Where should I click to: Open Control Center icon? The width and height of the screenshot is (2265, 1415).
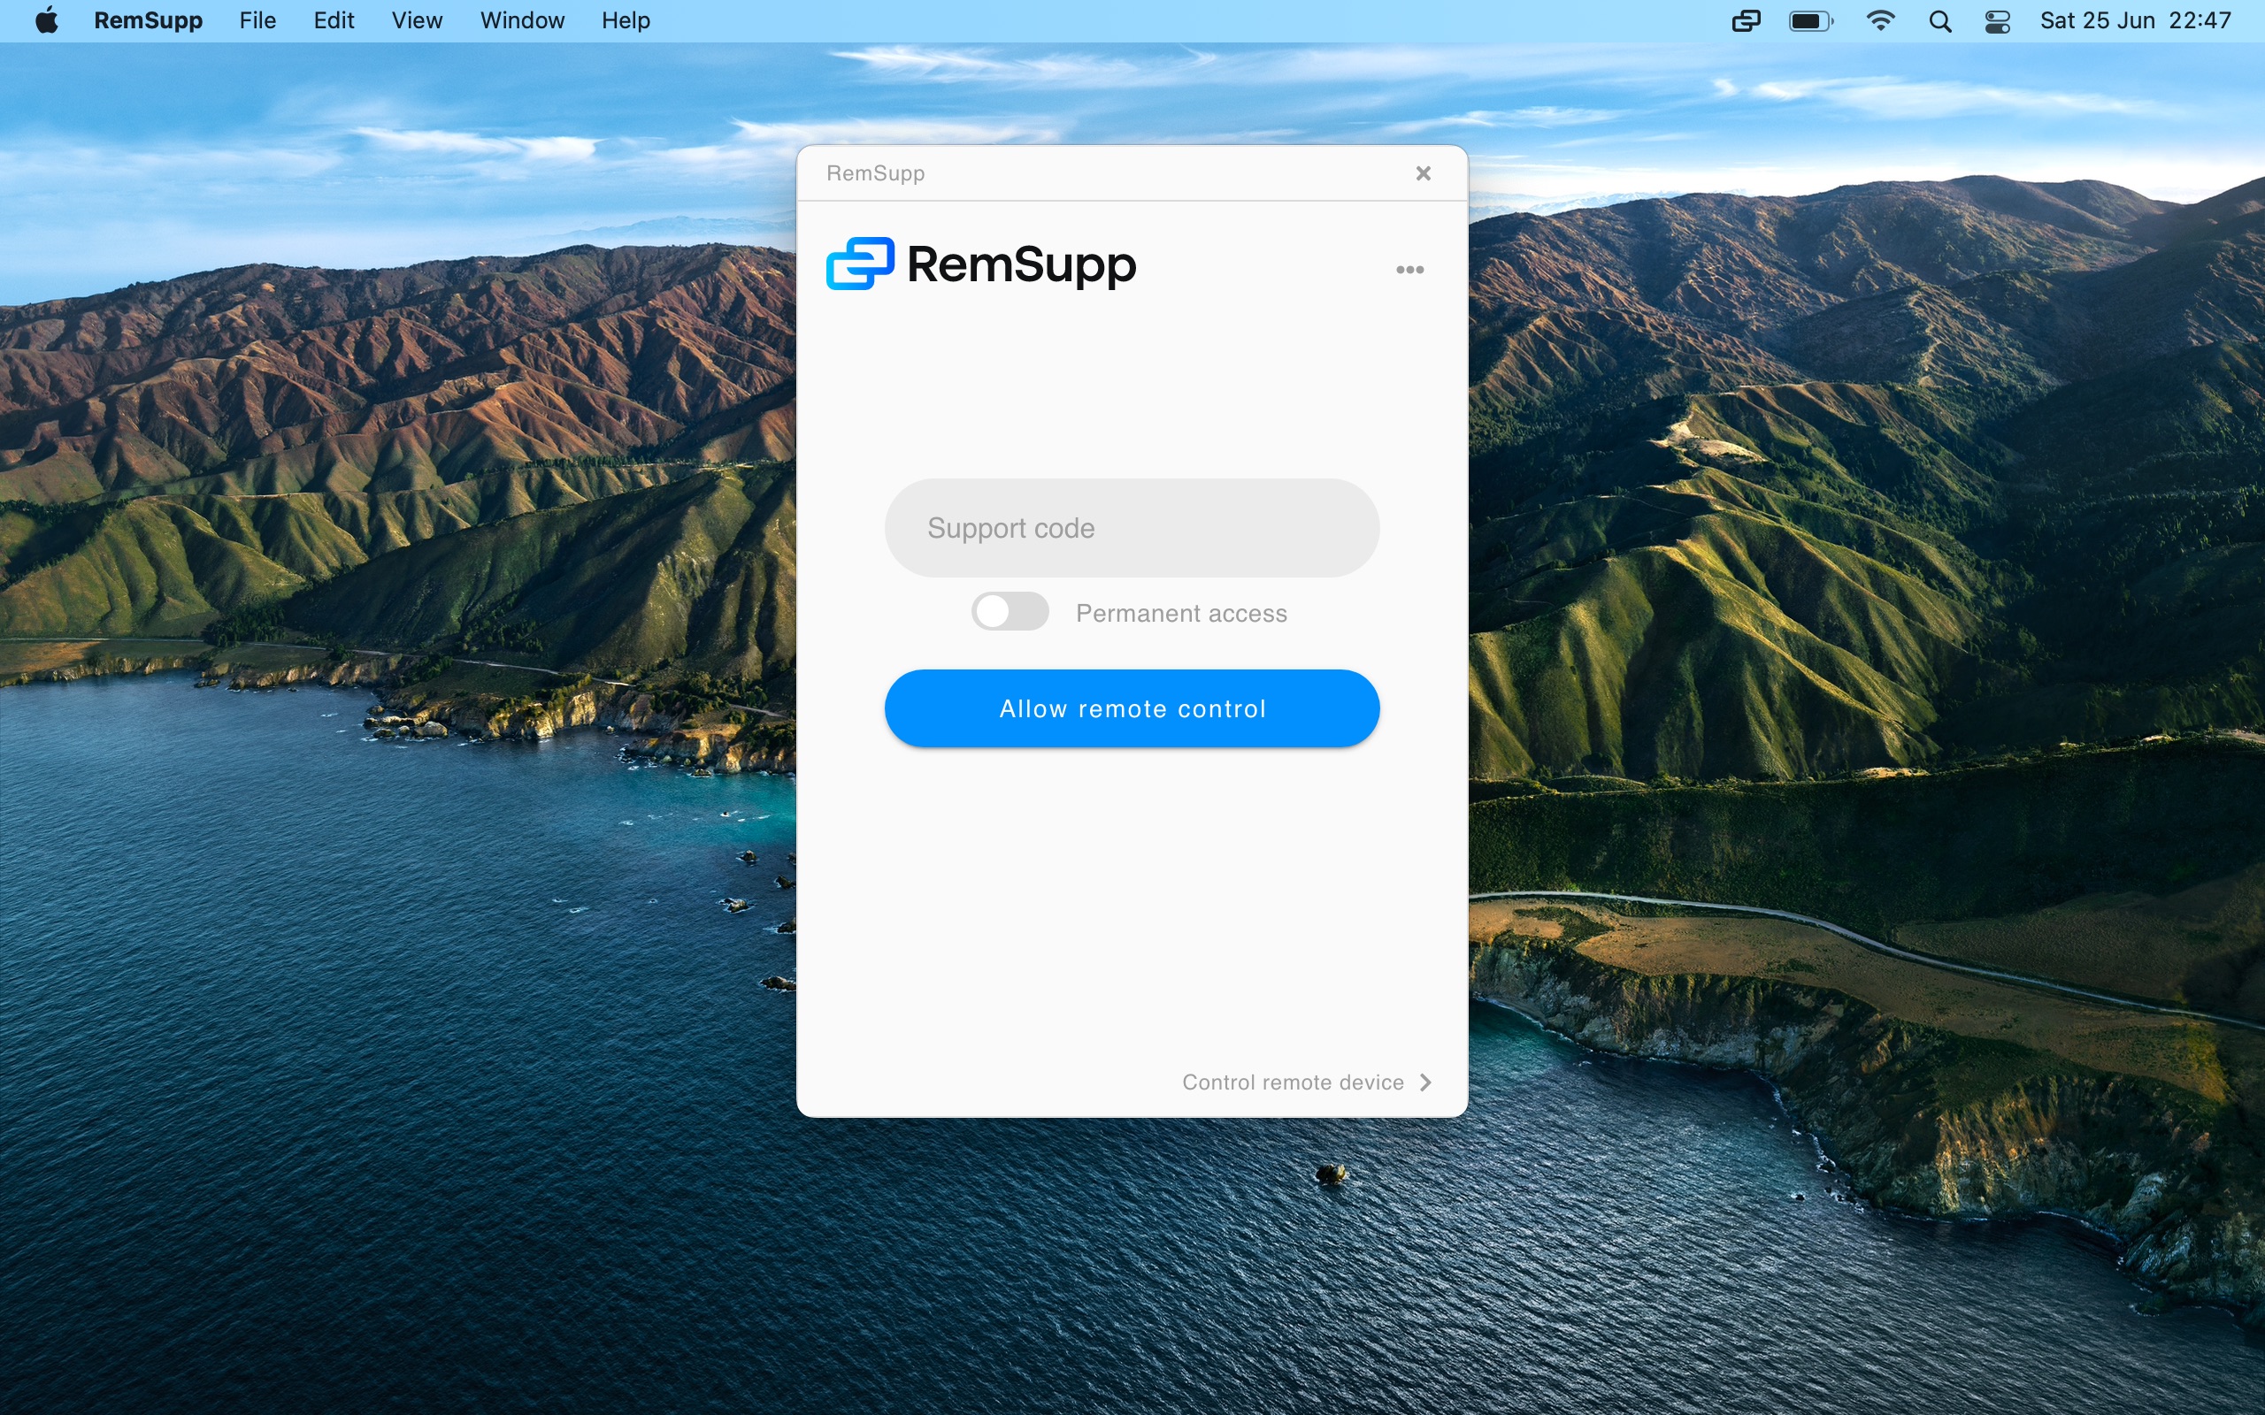tap(1997, 20)
